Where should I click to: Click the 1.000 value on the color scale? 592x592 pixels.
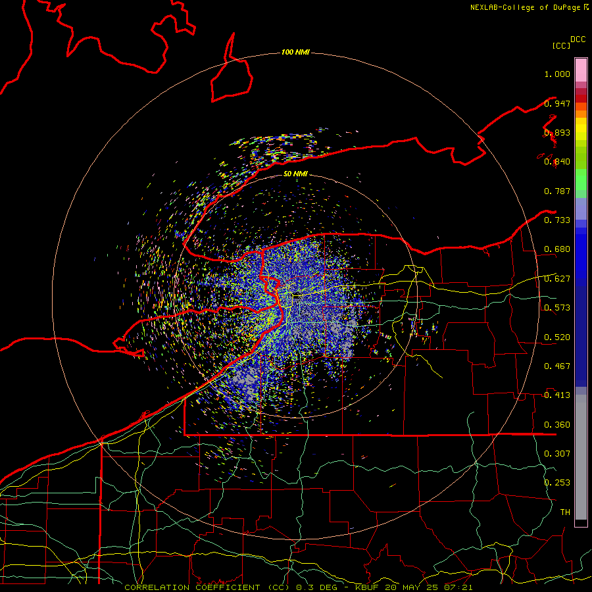(x=557, y=74)
